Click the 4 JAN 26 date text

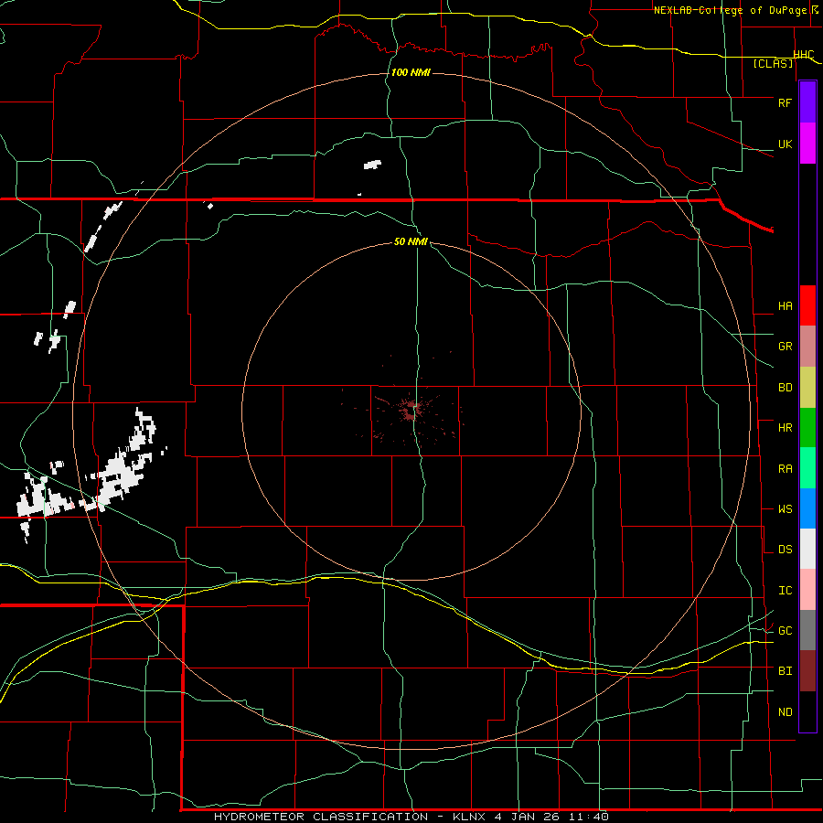pos(529,817)
